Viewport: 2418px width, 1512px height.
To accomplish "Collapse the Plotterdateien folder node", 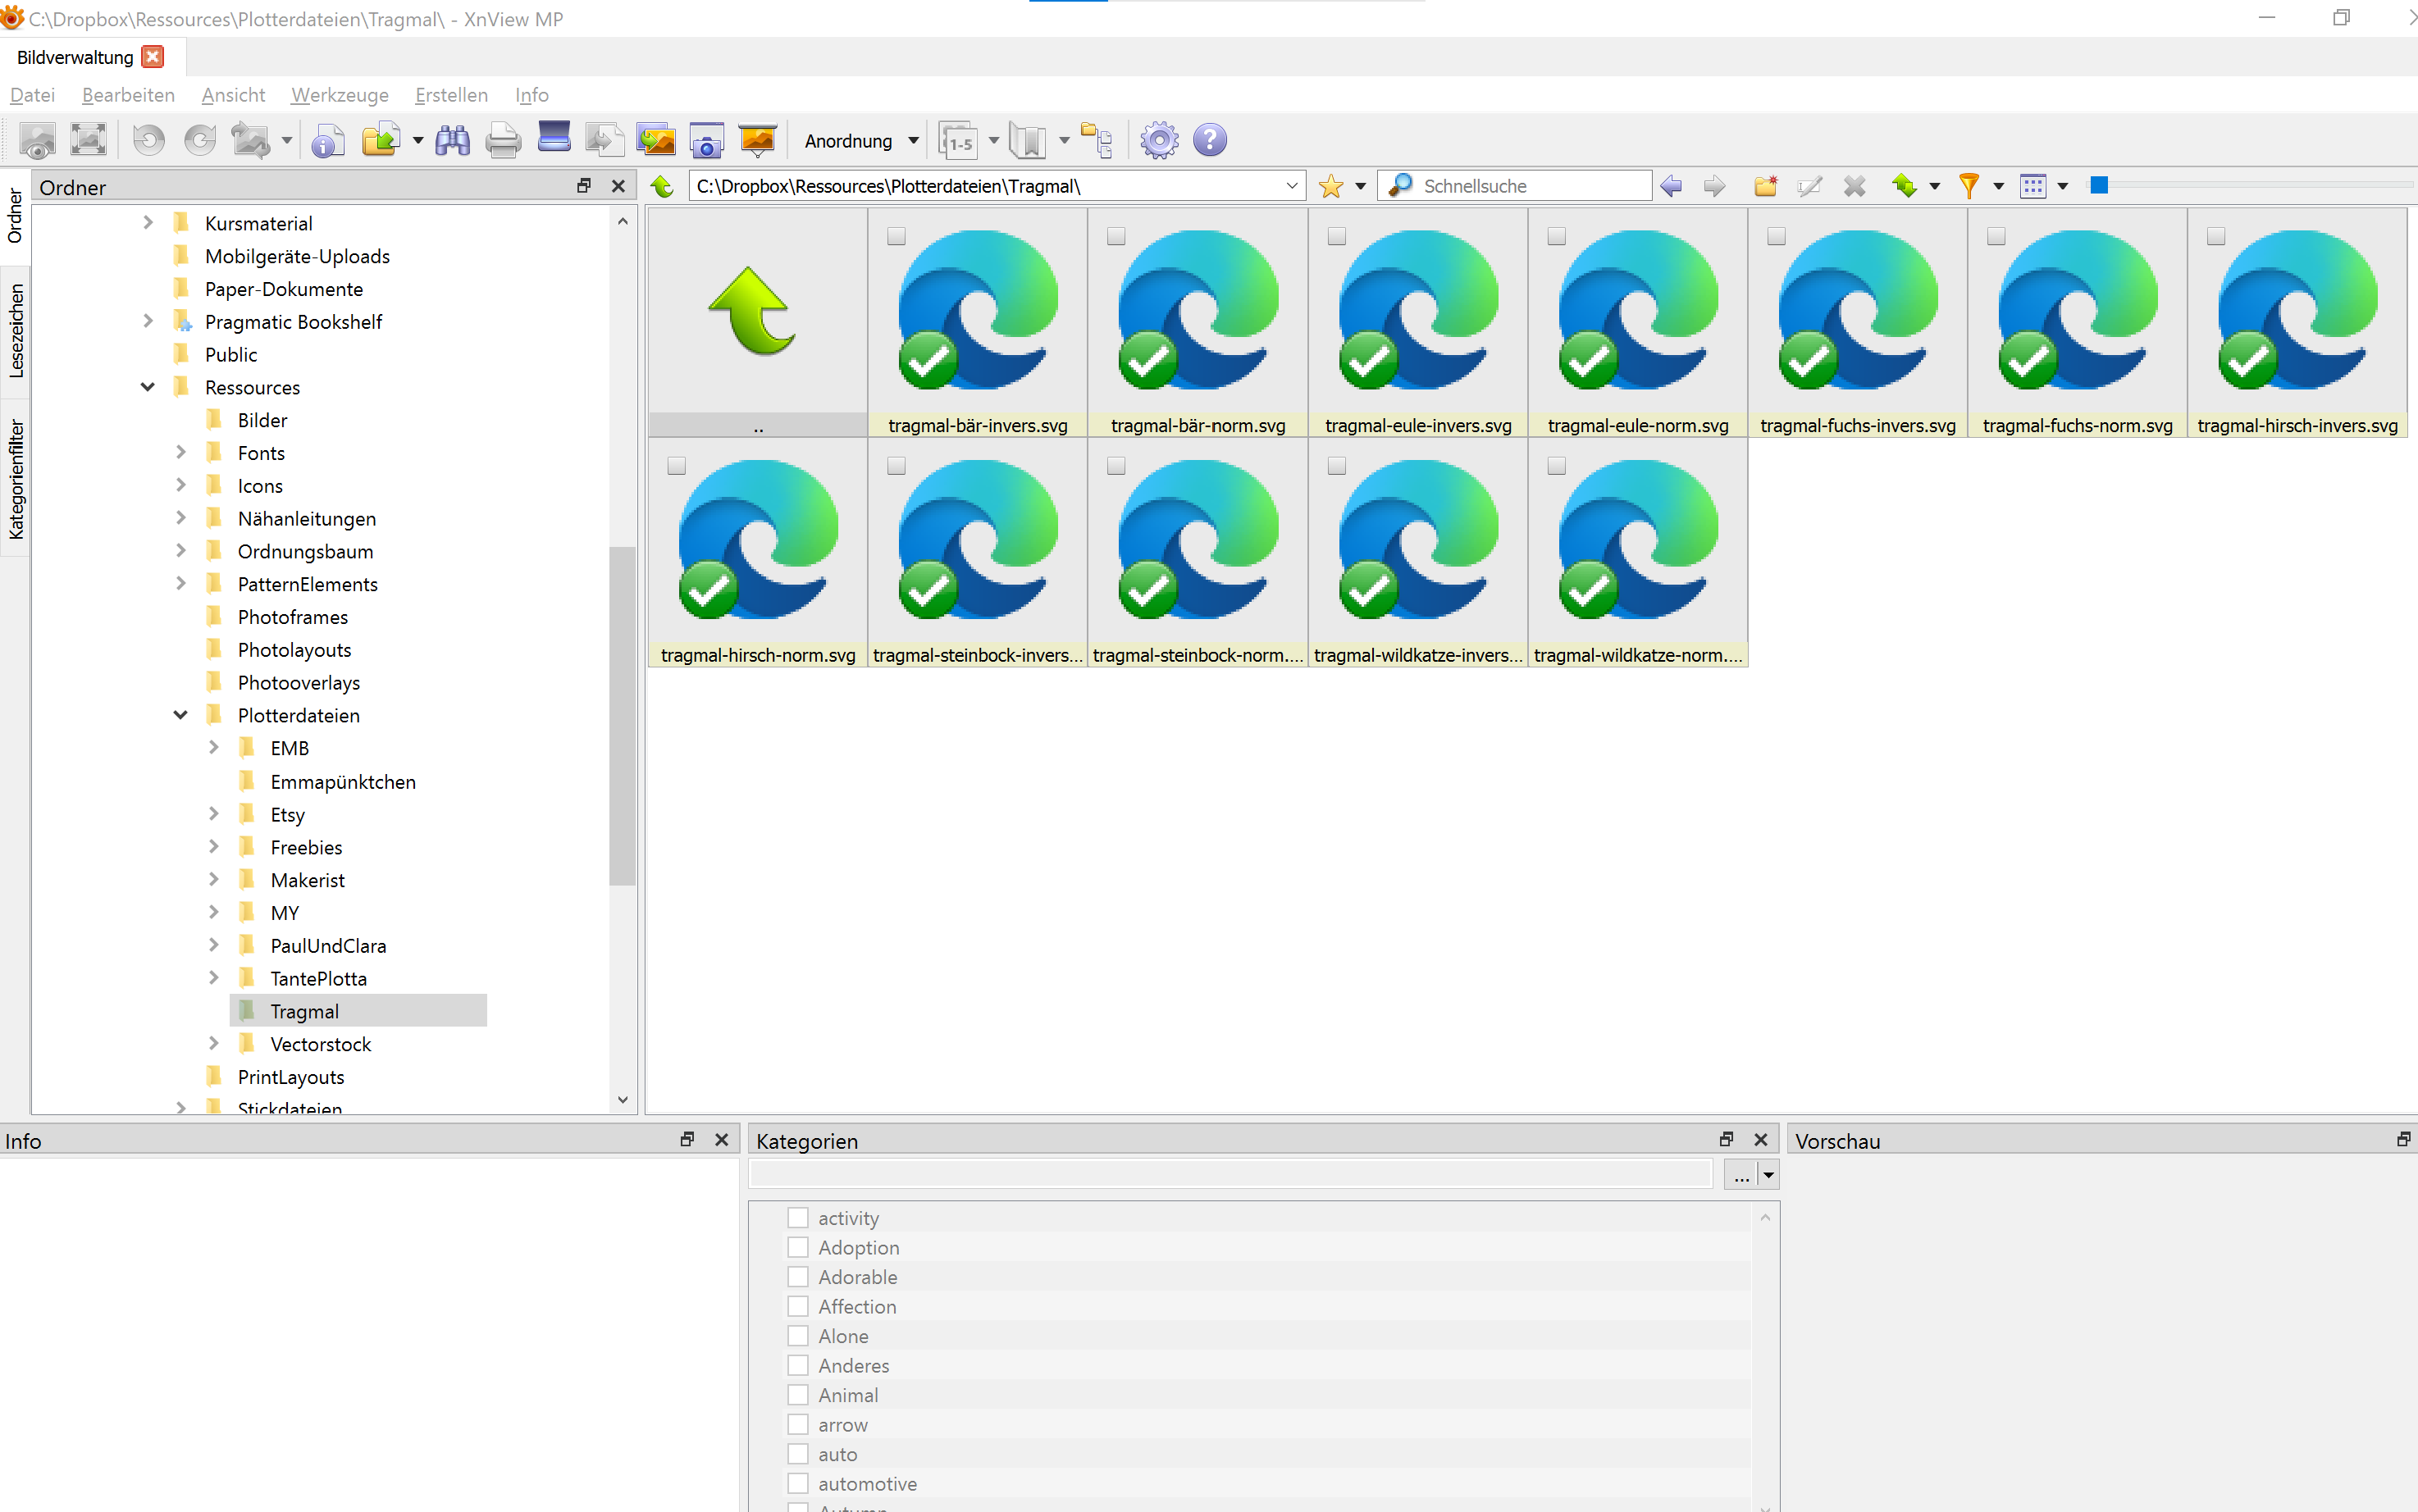I will pos(181,715).
